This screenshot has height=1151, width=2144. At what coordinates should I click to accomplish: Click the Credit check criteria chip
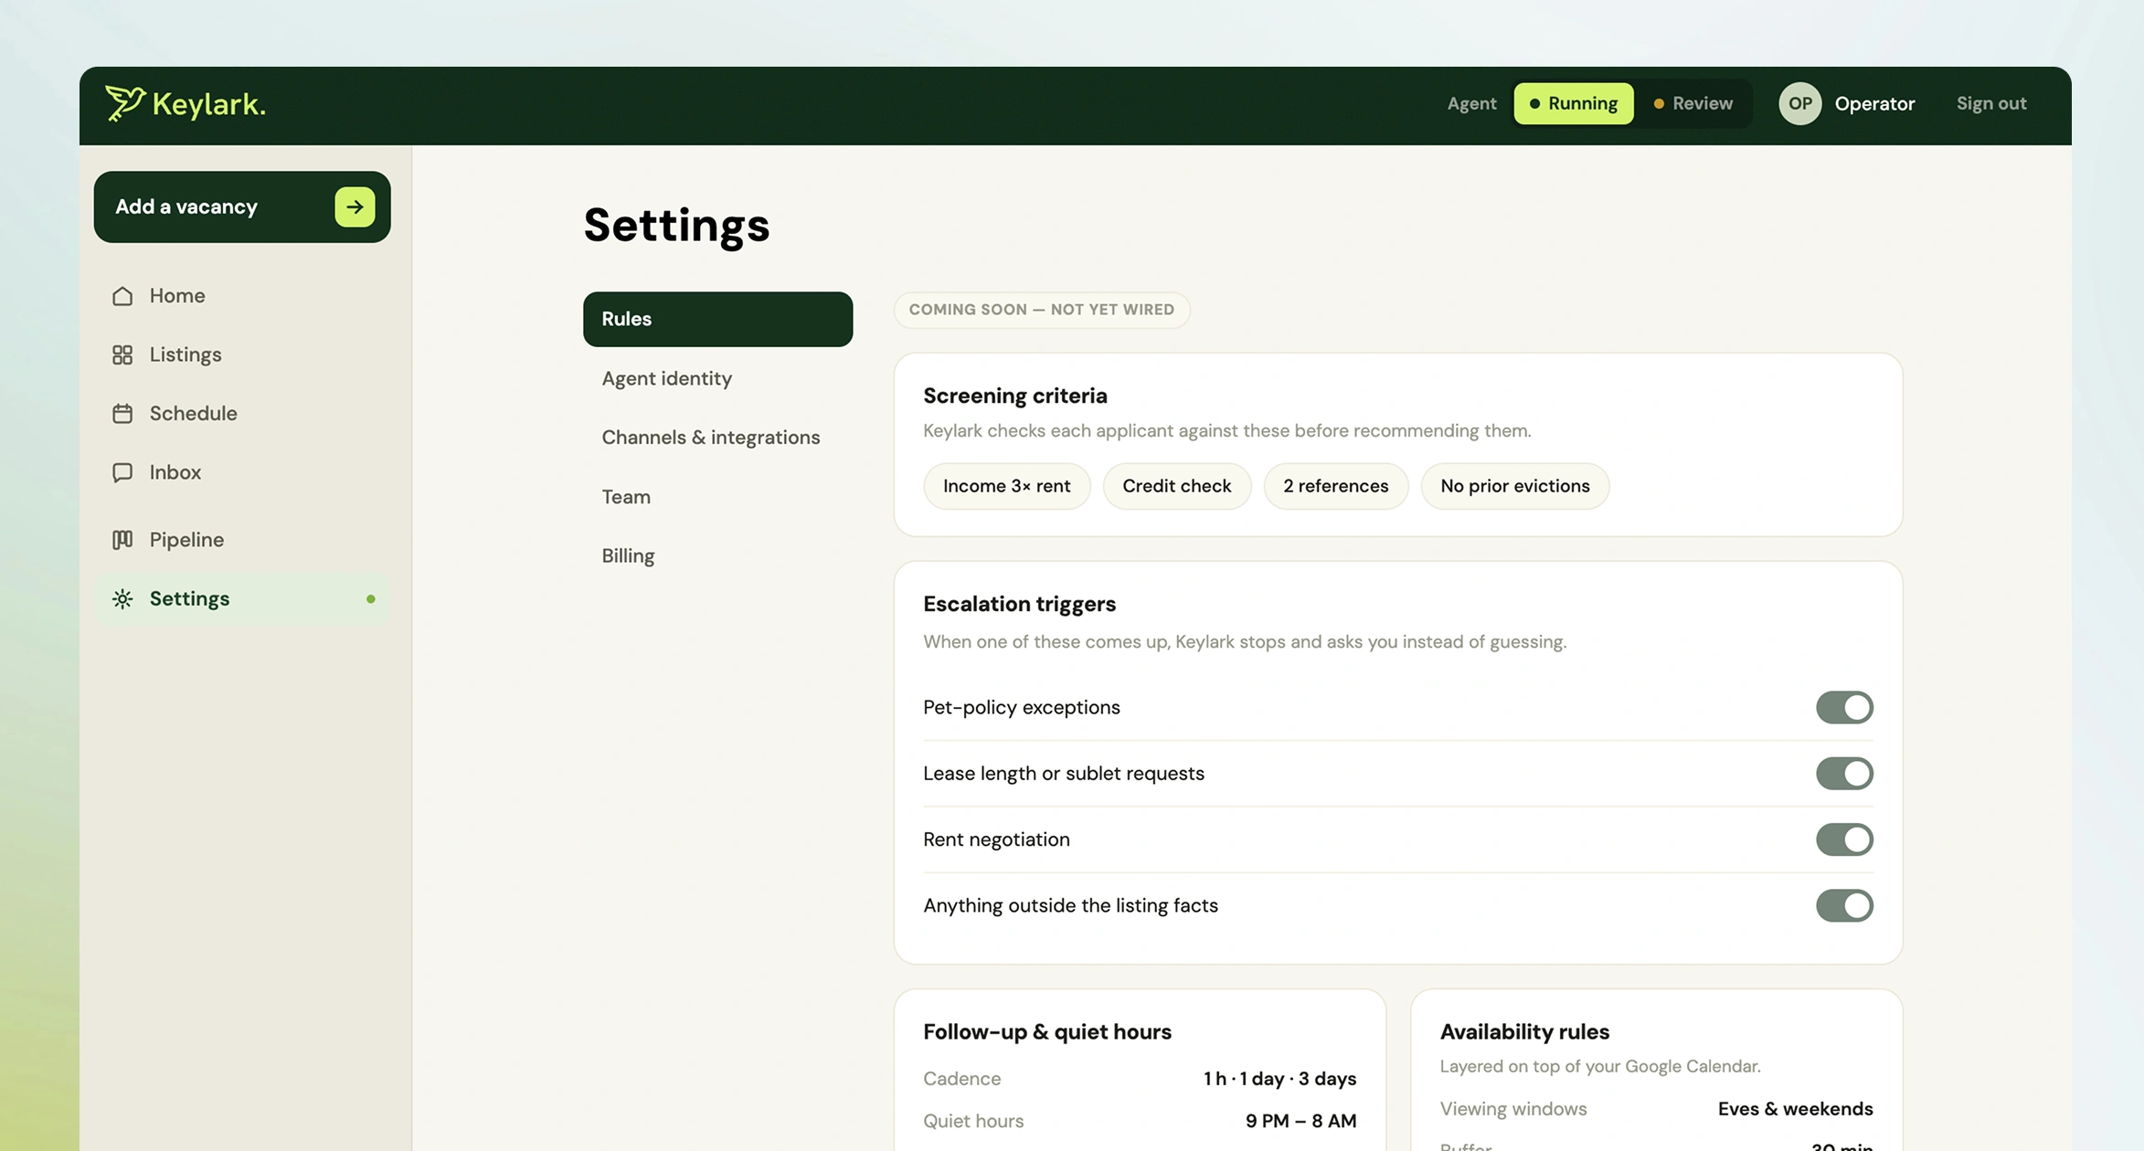(x=1176, y=486)
